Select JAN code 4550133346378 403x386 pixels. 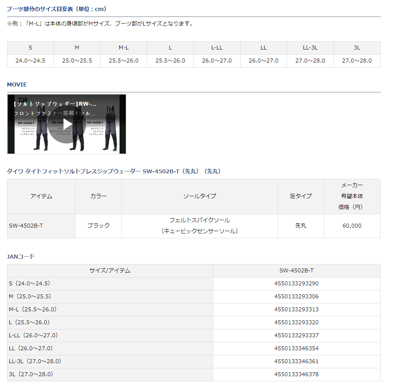tap(296, 375)
